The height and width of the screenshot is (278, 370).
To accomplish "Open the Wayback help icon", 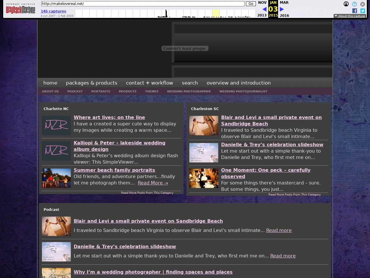I will [x=354, y=4].
